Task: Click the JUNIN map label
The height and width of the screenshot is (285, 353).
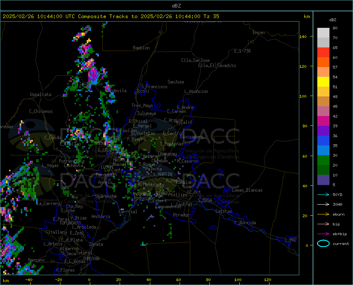Action: (x=158, y=185)
